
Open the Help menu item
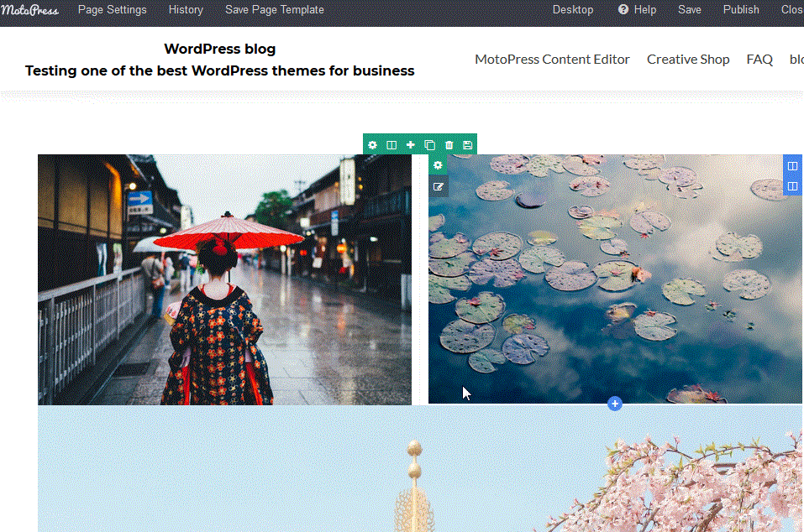click(638, 10)
